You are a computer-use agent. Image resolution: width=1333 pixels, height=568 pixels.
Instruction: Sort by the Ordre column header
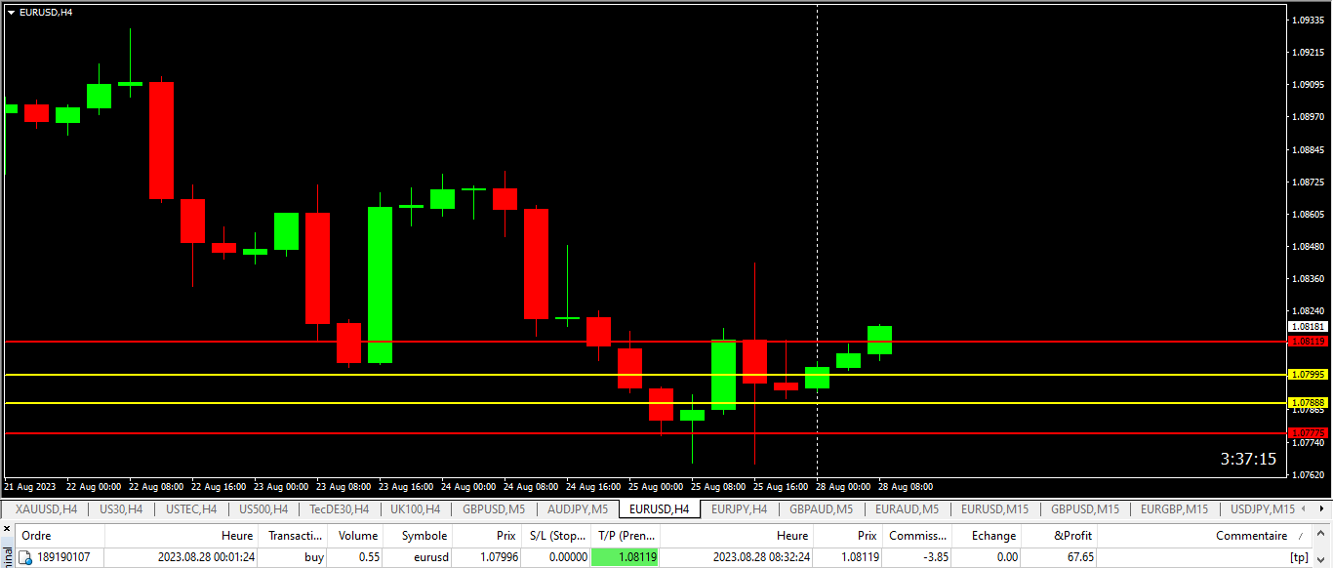point(36,535)
